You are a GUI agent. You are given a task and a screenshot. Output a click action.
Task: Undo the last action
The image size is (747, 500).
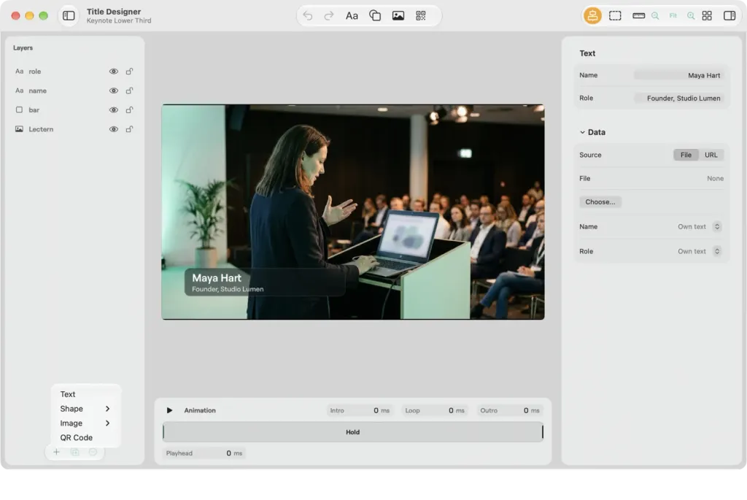tap(308, 16)
